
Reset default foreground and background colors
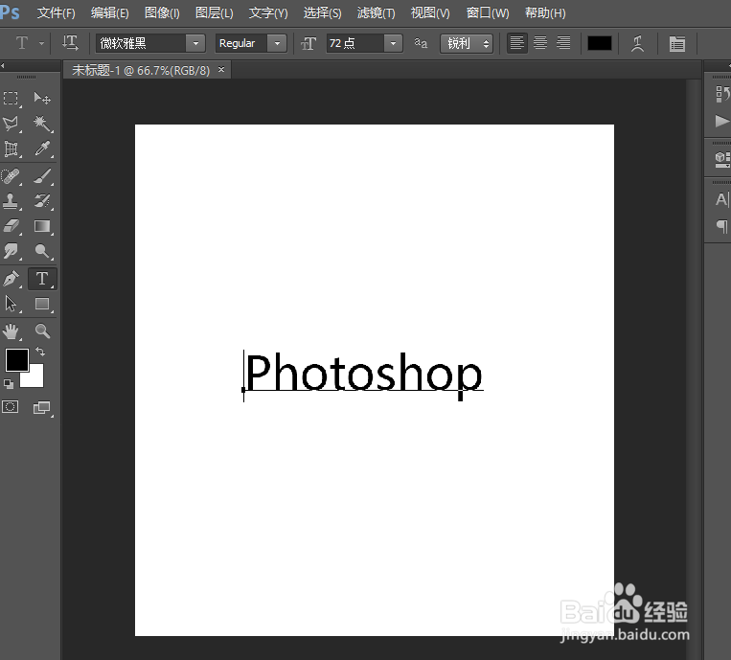[x=9, y=384]
